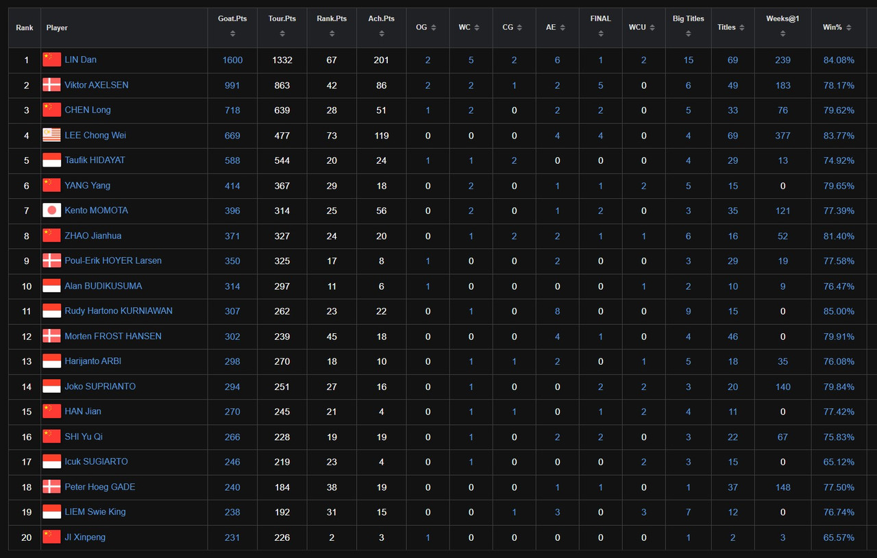Click JI Xinpeng's Goat.Pts value 231
The width and height of the screenshot is (877, 558).
point(232,537)
